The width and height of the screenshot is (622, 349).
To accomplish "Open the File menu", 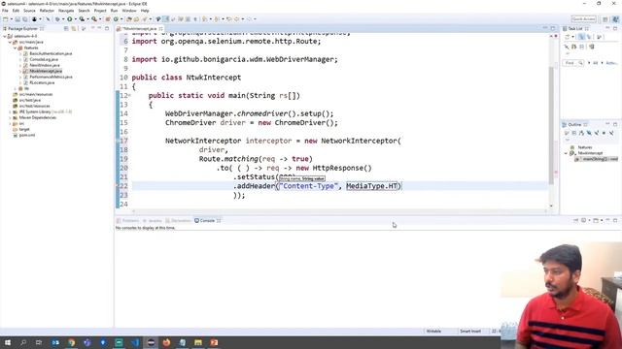I will [5, 11].
